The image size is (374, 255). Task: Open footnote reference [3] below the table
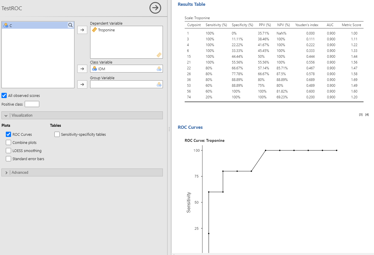click(x=361, y=115)
